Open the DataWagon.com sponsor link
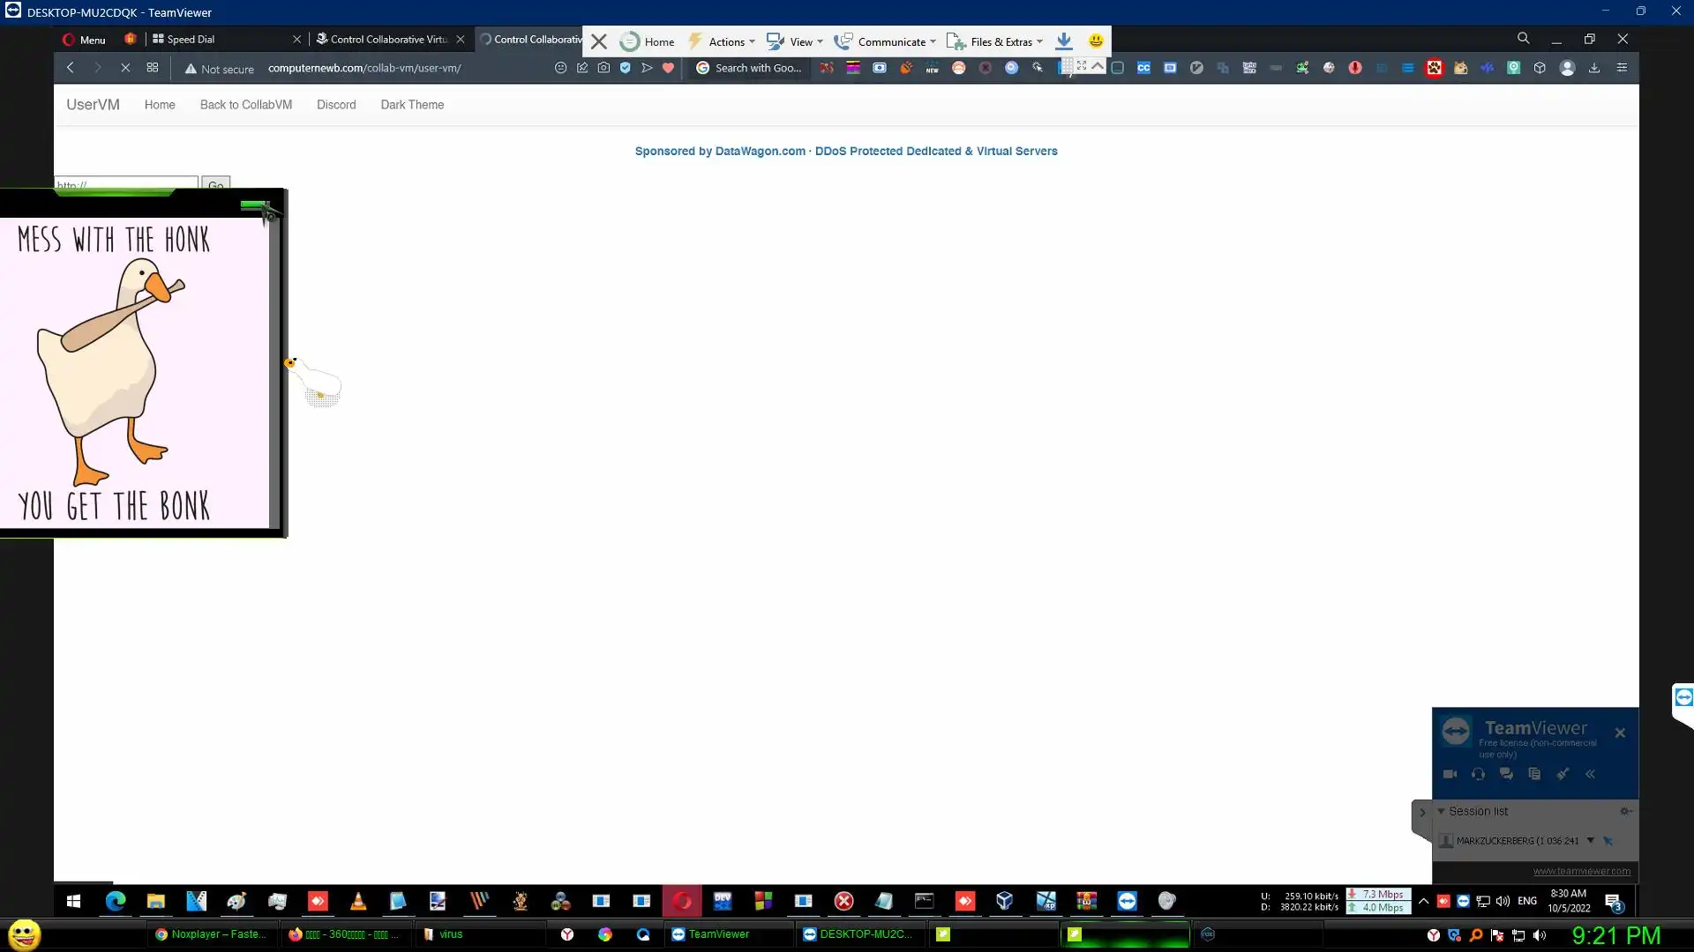Image resolution: width=1694 pixels, height=952 pixels. tap(760, 152)
